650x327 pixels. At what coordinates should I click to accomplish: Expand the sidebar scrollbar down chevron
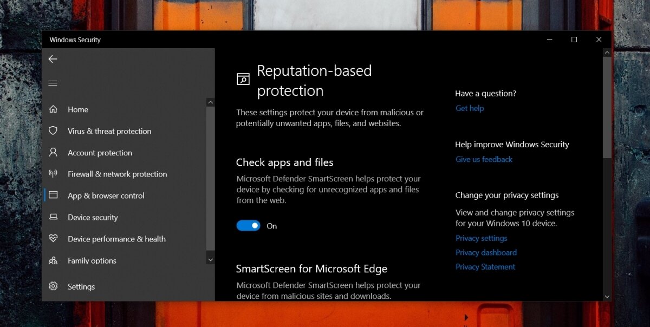point(210,259)
